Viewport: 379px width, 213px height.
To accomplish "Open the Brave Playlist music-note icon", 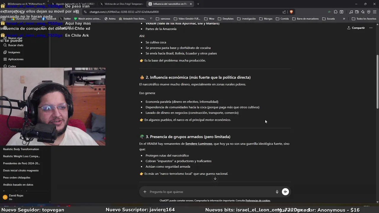I will coord(351,12).
